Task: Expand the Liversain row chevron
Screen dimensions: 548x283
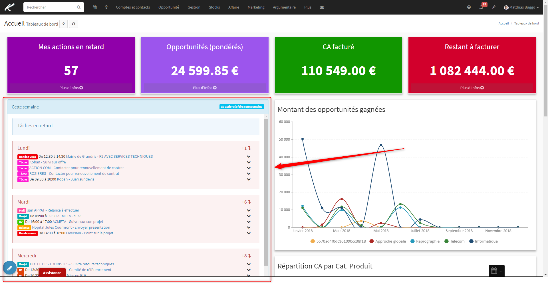Action: [249, 233]
